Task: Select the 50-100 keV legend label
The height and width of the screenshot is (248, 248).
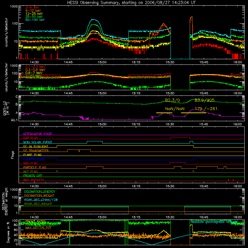Action: (35, 20)
